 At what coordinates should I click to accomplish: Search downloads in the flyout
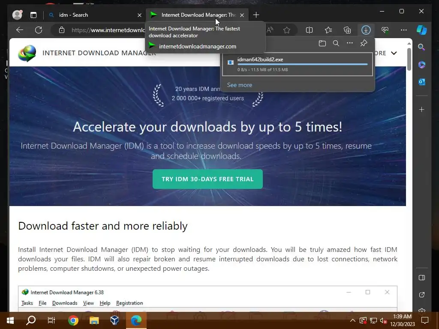click(x=336, y=43)
